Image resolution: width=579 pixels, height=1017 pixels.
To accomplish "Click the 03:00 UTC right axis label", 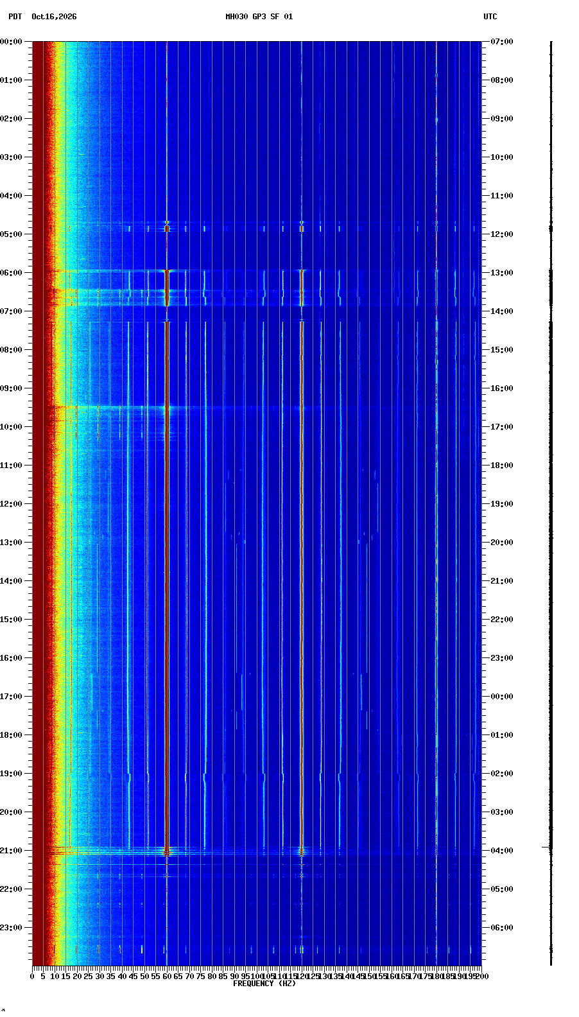I will [502, 812].
